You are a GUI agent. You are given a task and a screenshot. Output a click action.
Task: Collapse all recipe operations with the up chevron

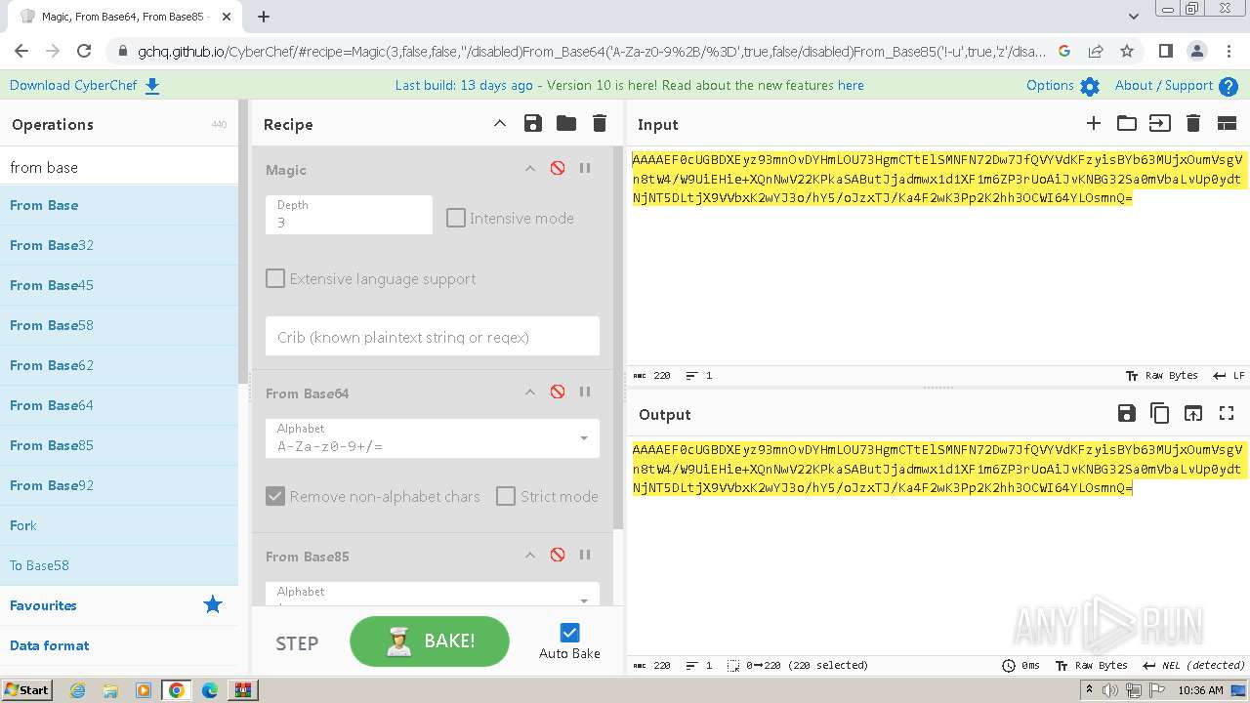pos(500,123)
